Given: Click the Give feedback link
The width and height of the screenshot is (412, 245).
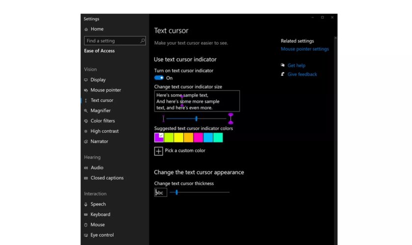Looking at the screenshot, I should 302,74.
